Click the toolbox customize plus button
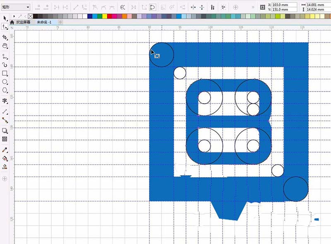 click(5, 179)
